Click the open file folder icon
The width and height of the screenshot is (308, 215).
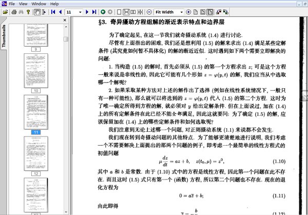click(5, 12)
